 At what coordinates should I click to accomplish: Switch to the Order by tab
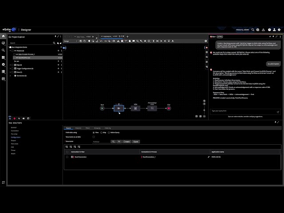tap(108, 128)
